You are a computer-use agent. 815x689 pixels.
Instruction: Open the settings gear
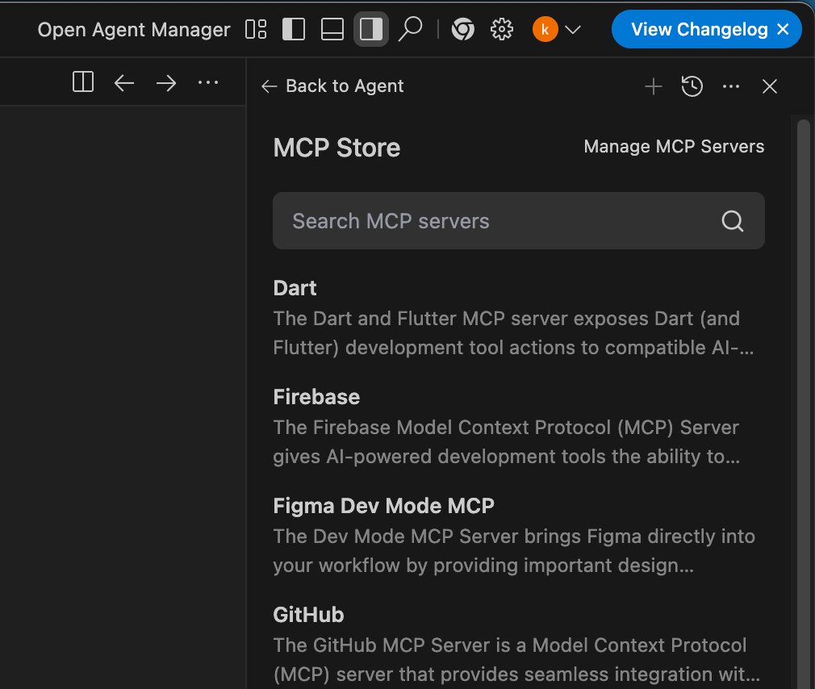[502, 30]
